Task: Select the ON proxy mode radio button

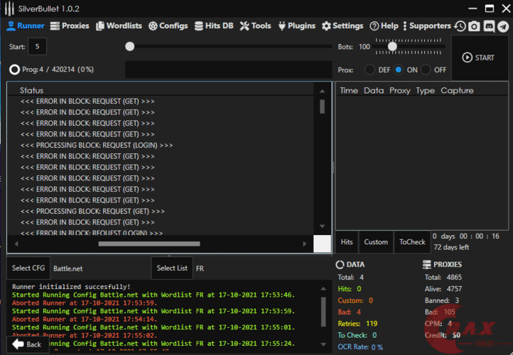Action: point(399,70)
